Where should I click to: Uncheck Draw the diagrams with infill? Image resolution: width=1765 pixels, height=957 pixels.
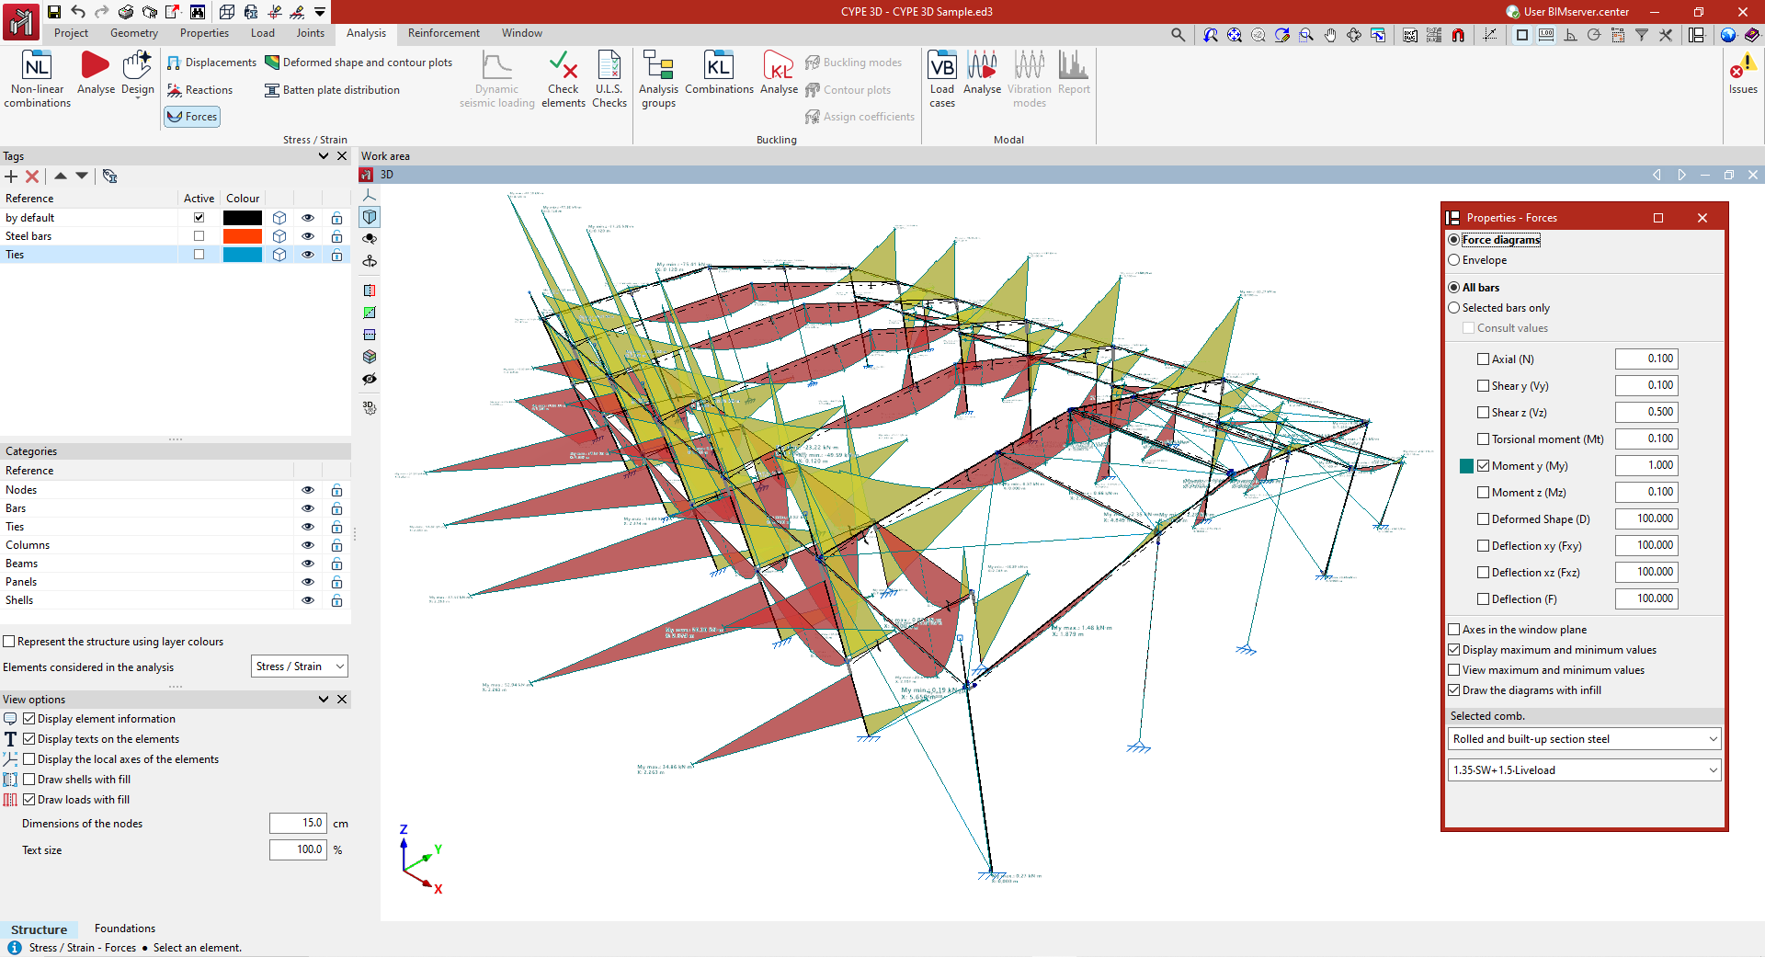click(x=1454, y=690)
